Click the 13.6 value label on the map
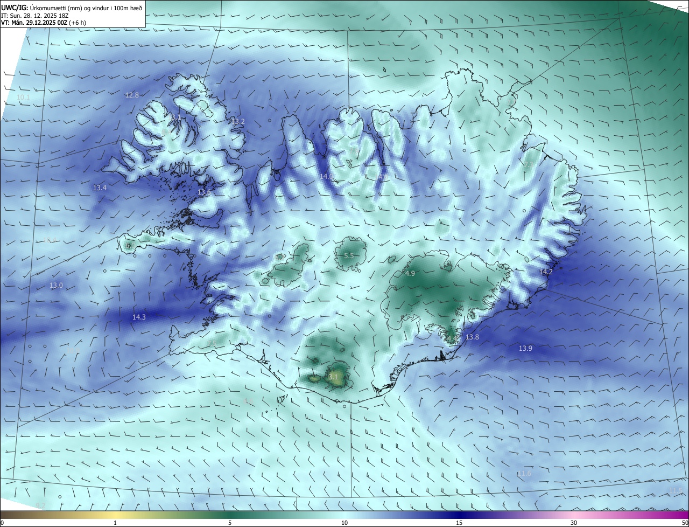 (x=204, y=192)
